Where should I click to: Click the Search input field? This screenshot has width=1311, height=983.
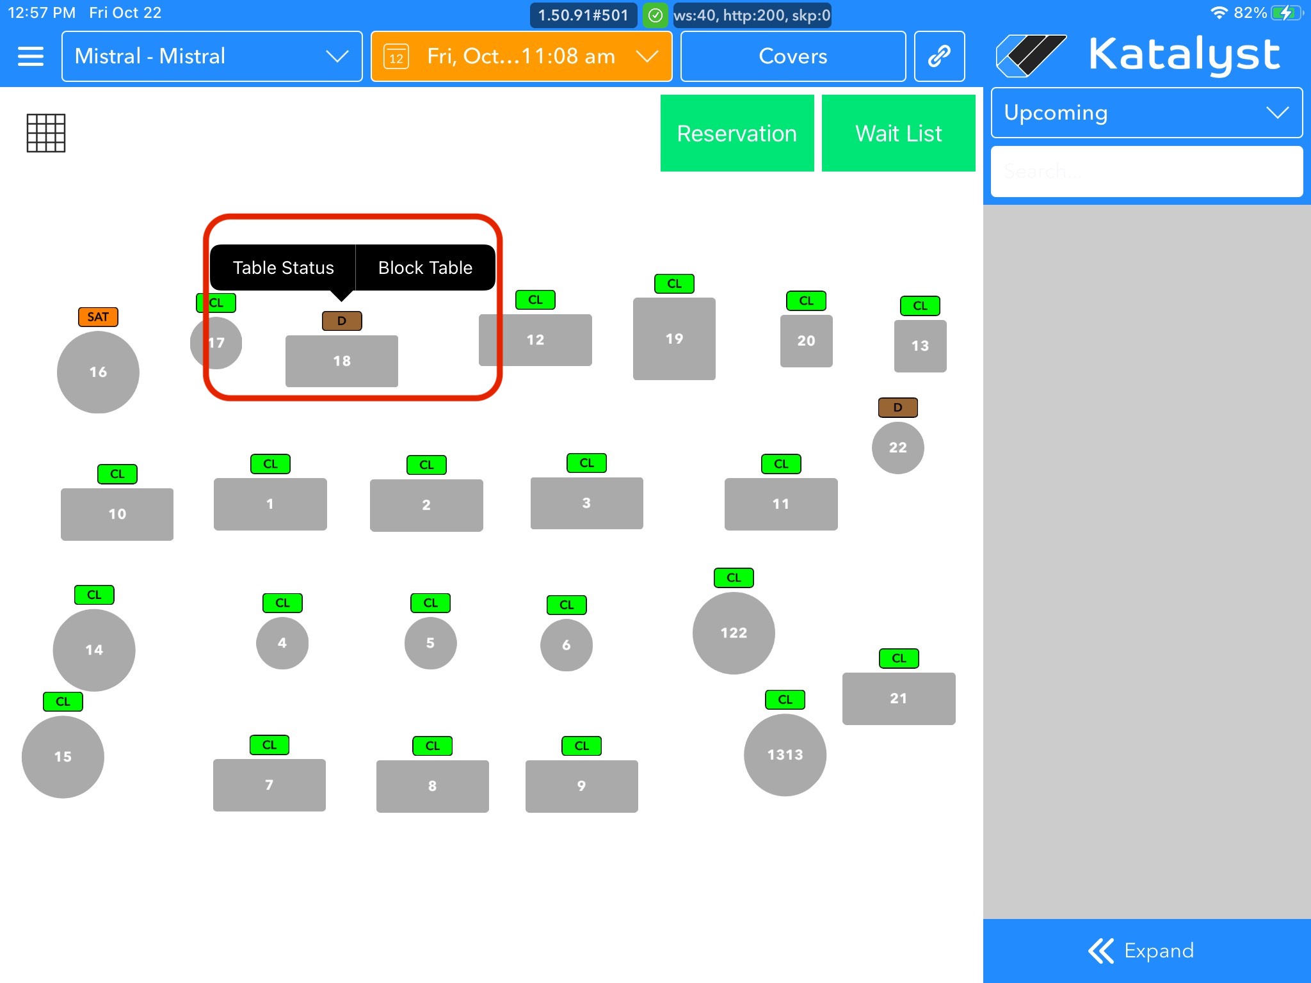coord(1146,171)
